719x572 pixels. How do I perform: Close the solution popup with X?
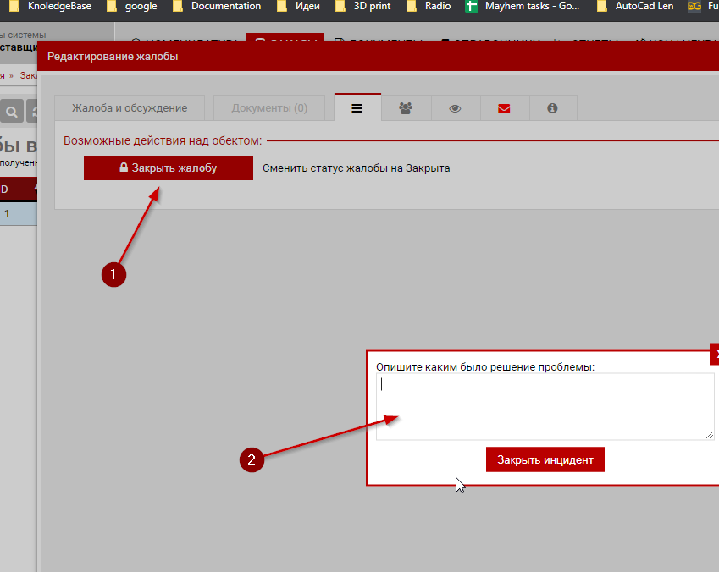tap(715, 354)
